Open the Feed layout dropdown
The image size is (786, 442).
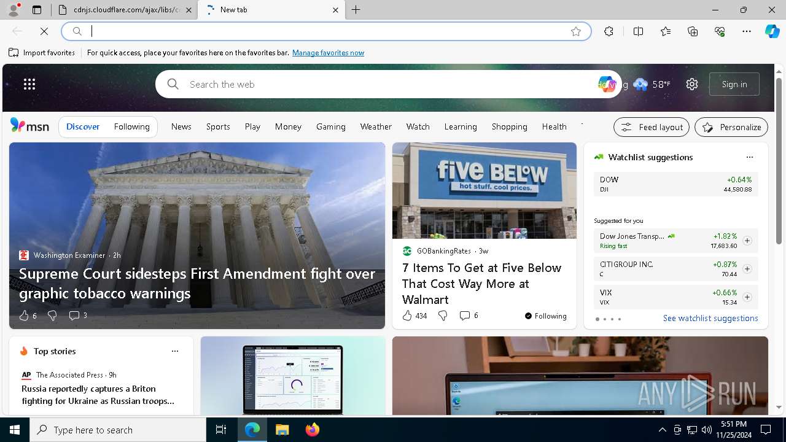pyautogui.click(x=652, y=127)
